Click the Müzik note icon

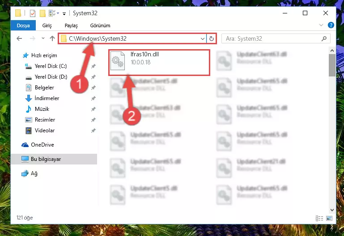click(x=29, y=109)
